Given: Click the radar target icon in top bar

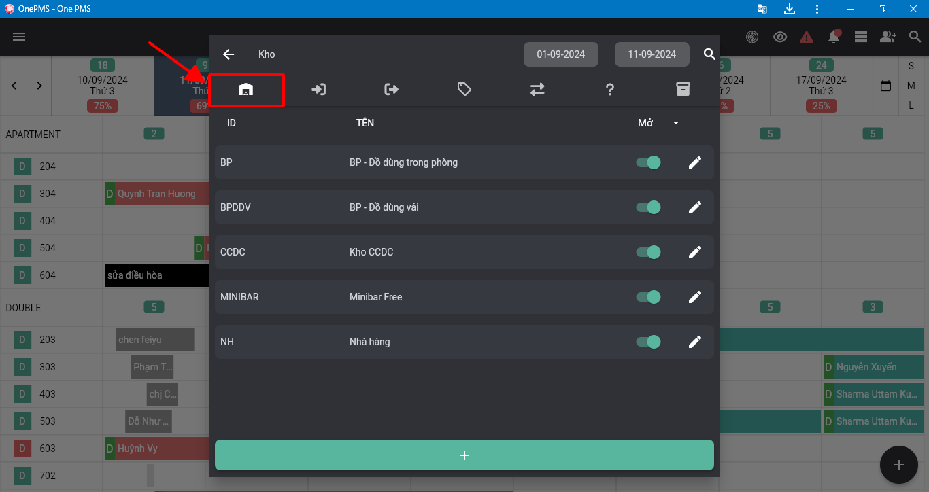Looking at the screenshot, I should [752, 37].
